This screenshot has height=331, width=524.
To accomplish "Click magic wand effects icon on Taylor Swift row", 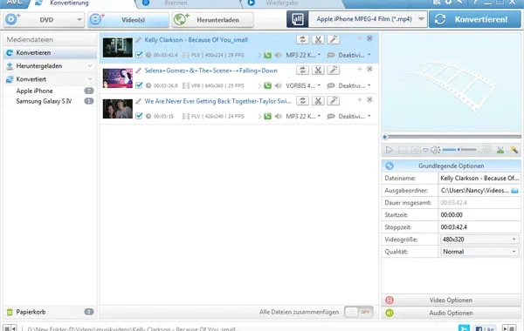I will pyautogui.click(x=334, y=101).
